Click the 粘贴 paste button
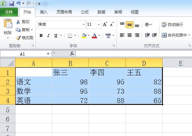The height and width of the screenshot is (136, 192). [x=8, y=29]
